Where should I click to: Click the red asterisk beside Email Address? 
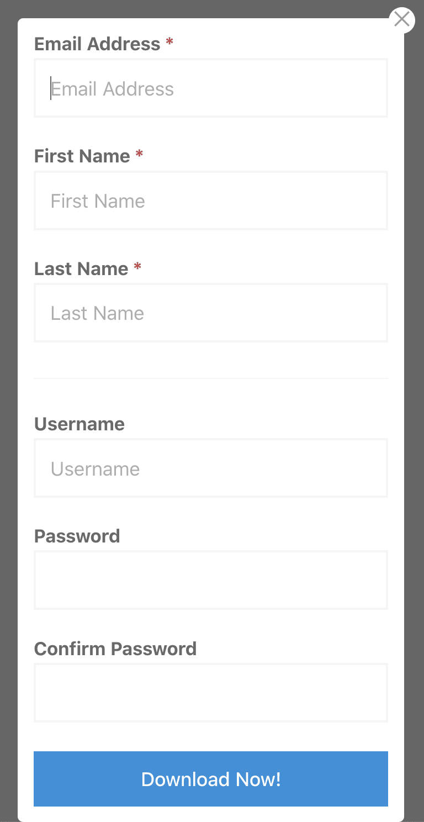tap(169, 43)
